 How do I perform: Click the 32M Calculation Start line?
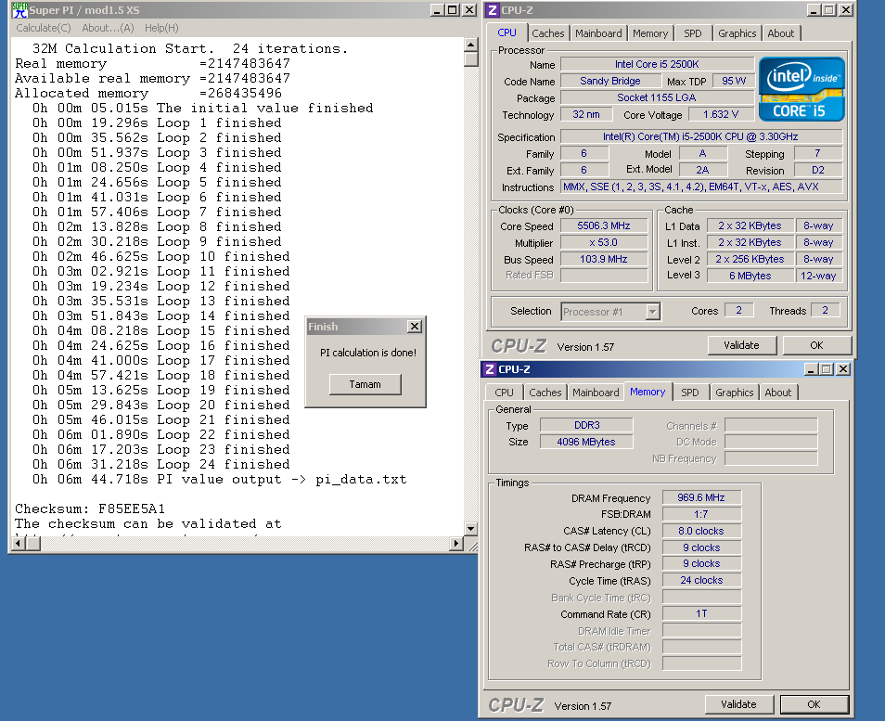point(189,48)
